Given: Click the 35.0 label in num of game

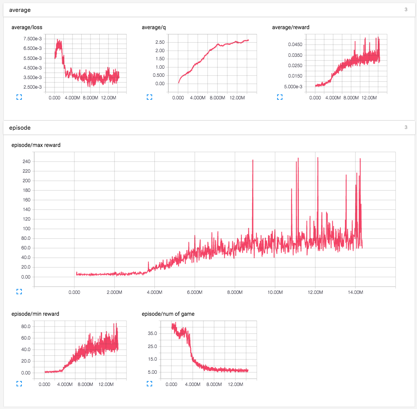Looking at the screenshot, I should [x=153, y=333].
